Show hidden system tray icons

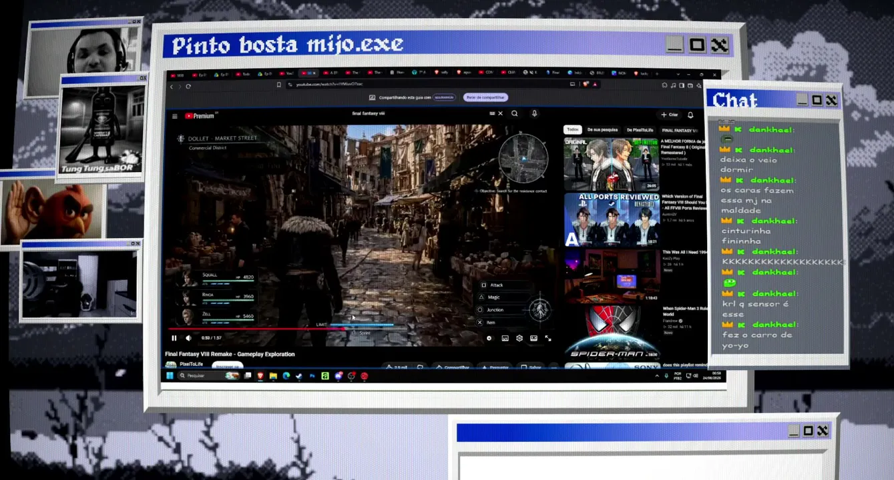coord(656,376)
